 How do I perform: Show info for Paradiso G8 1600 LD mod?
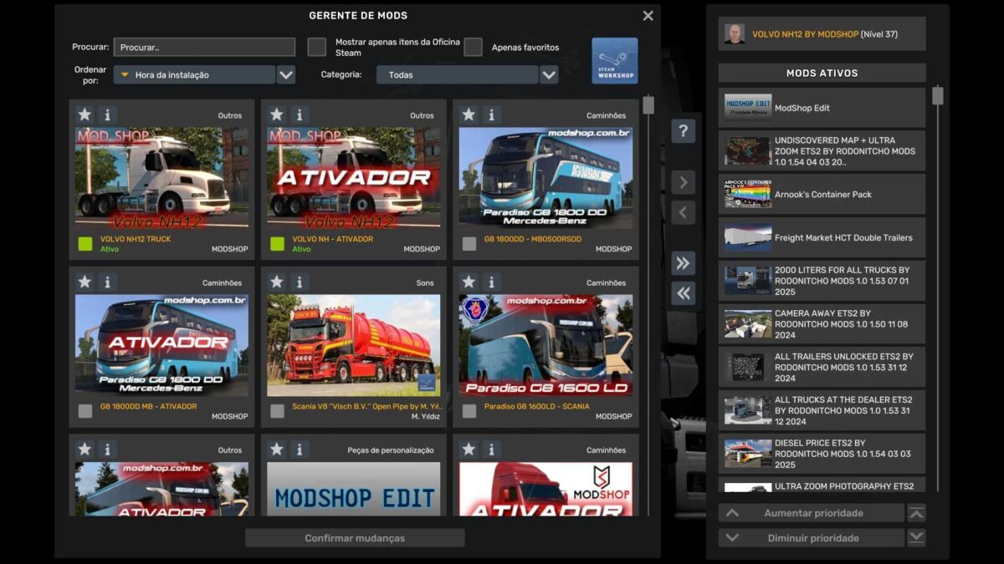[491, 282]
